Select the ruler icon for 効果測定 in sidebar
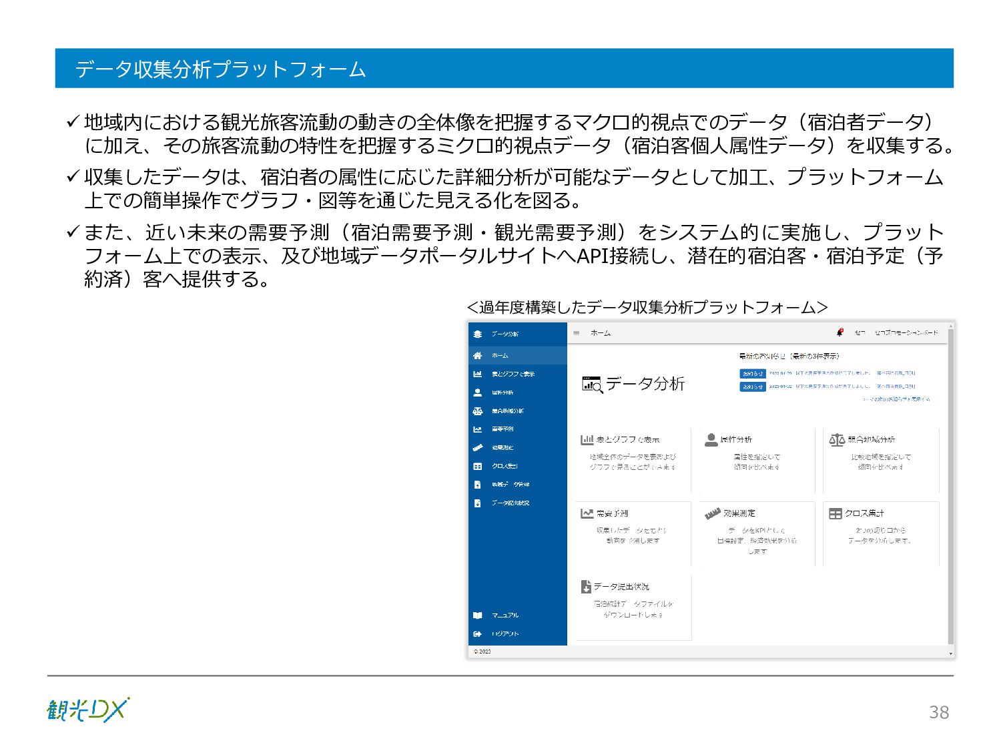Viewport: 1001px width, 751px height. [x=477, y=448]
